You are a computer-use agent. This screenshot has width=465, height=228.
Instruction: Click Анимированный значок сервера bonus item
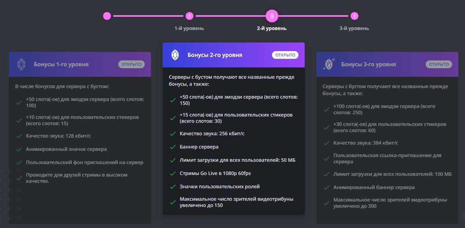pyautogui.click(x=66, y=149)
